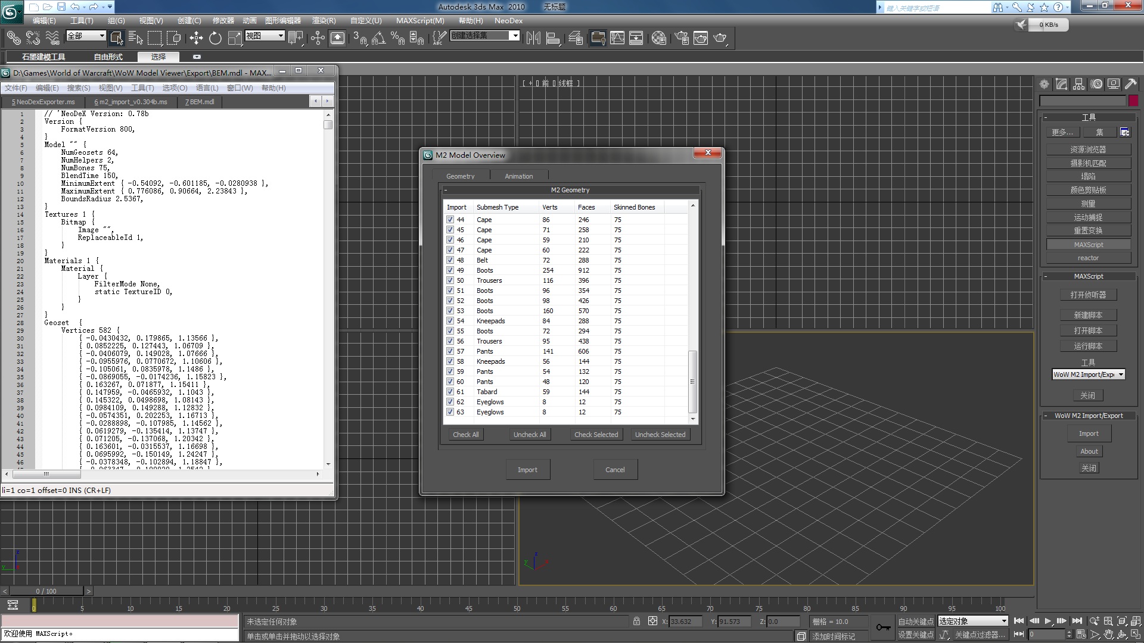Click the Uncheck All button
Viewport: 1144px width, 643px height.
point(530,435)
